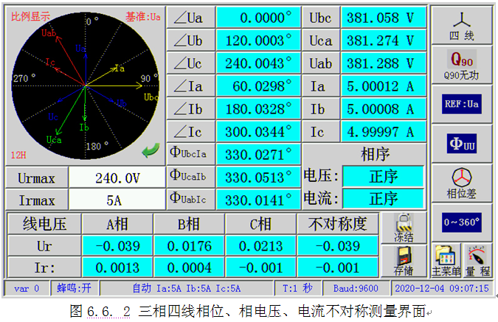498x322 pixels.
Task: Click the 比例显示 label on phasor diagram
Action: tap(30, 16)
